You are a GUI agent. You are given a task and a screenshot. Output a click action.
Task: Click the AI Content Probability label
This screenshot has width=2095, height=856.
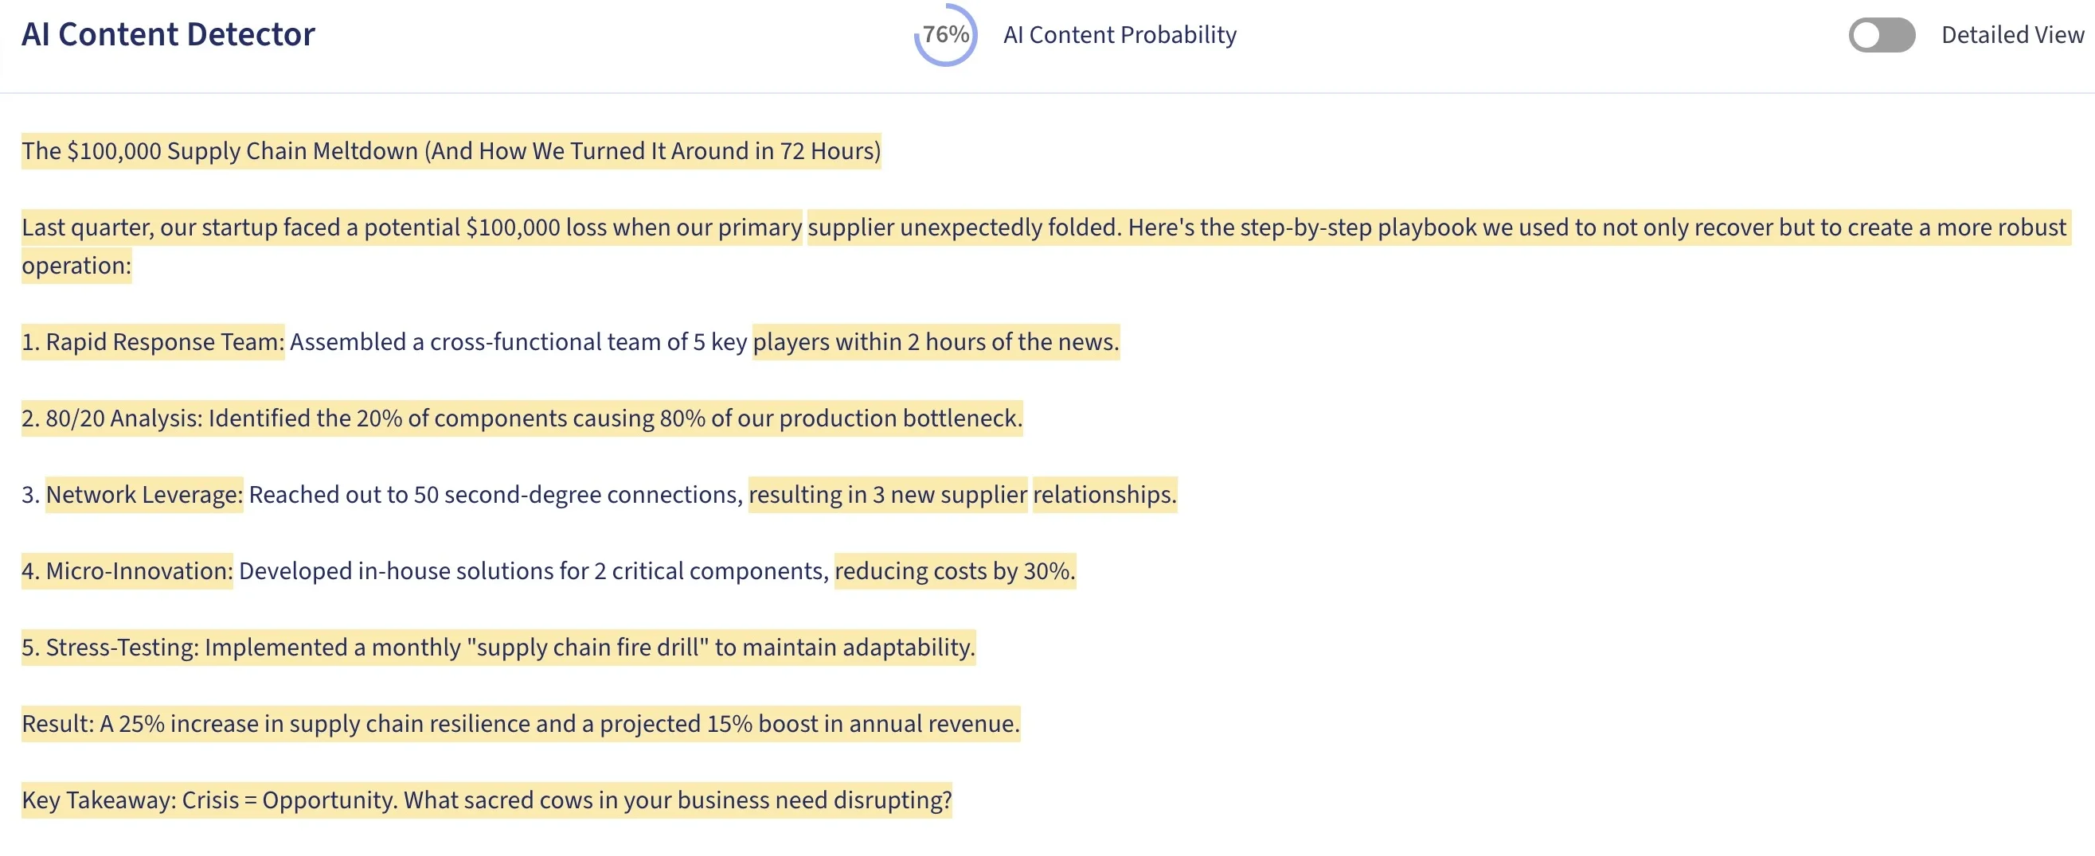pos(1120,35)
